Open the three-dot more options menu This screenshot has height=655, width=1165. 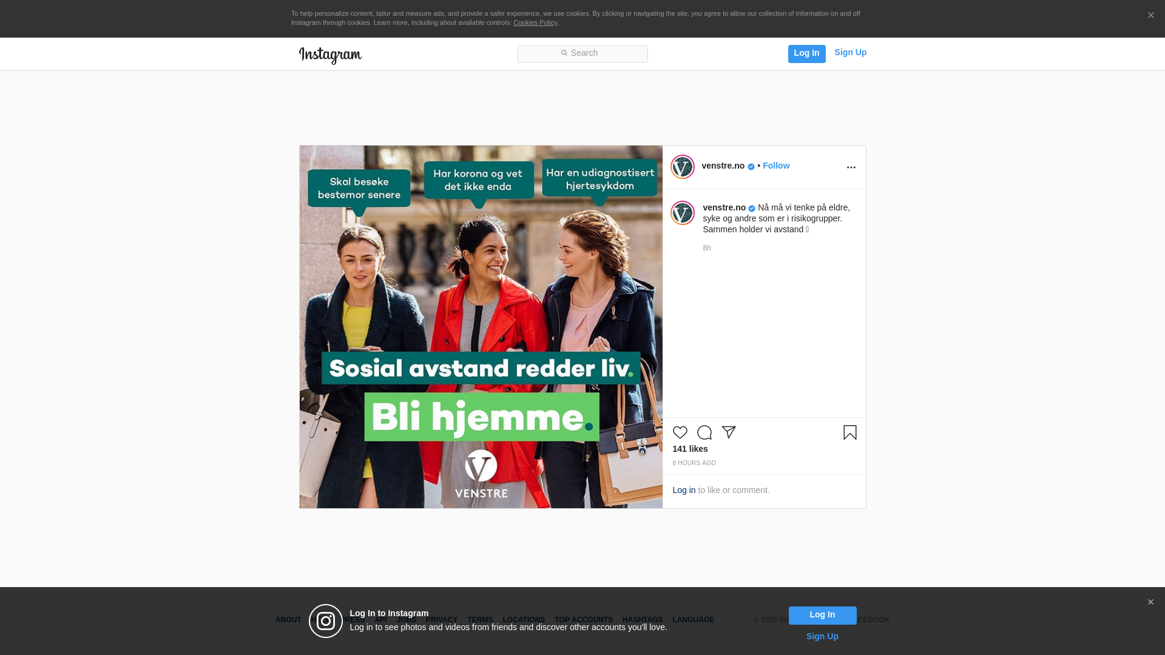pos(851,167)
